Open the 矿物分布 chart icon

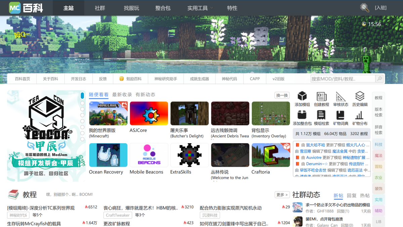[x=360, y=115]
